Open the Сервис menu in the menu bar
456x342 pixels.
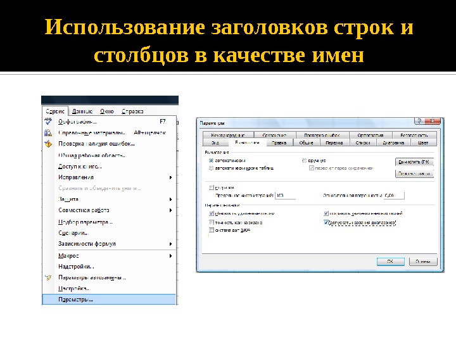point(55,111)
